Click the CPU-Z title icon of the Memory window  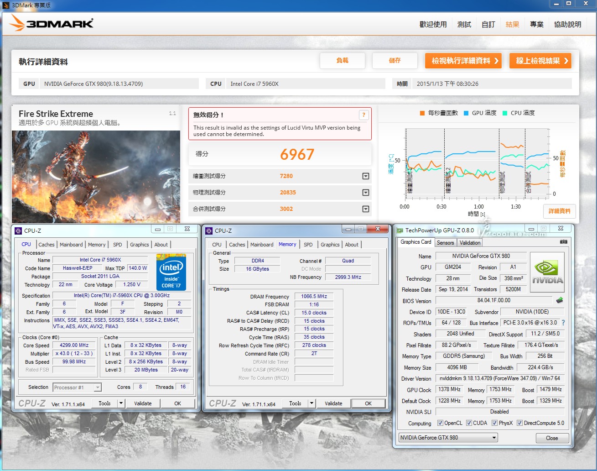pos(209,231)
